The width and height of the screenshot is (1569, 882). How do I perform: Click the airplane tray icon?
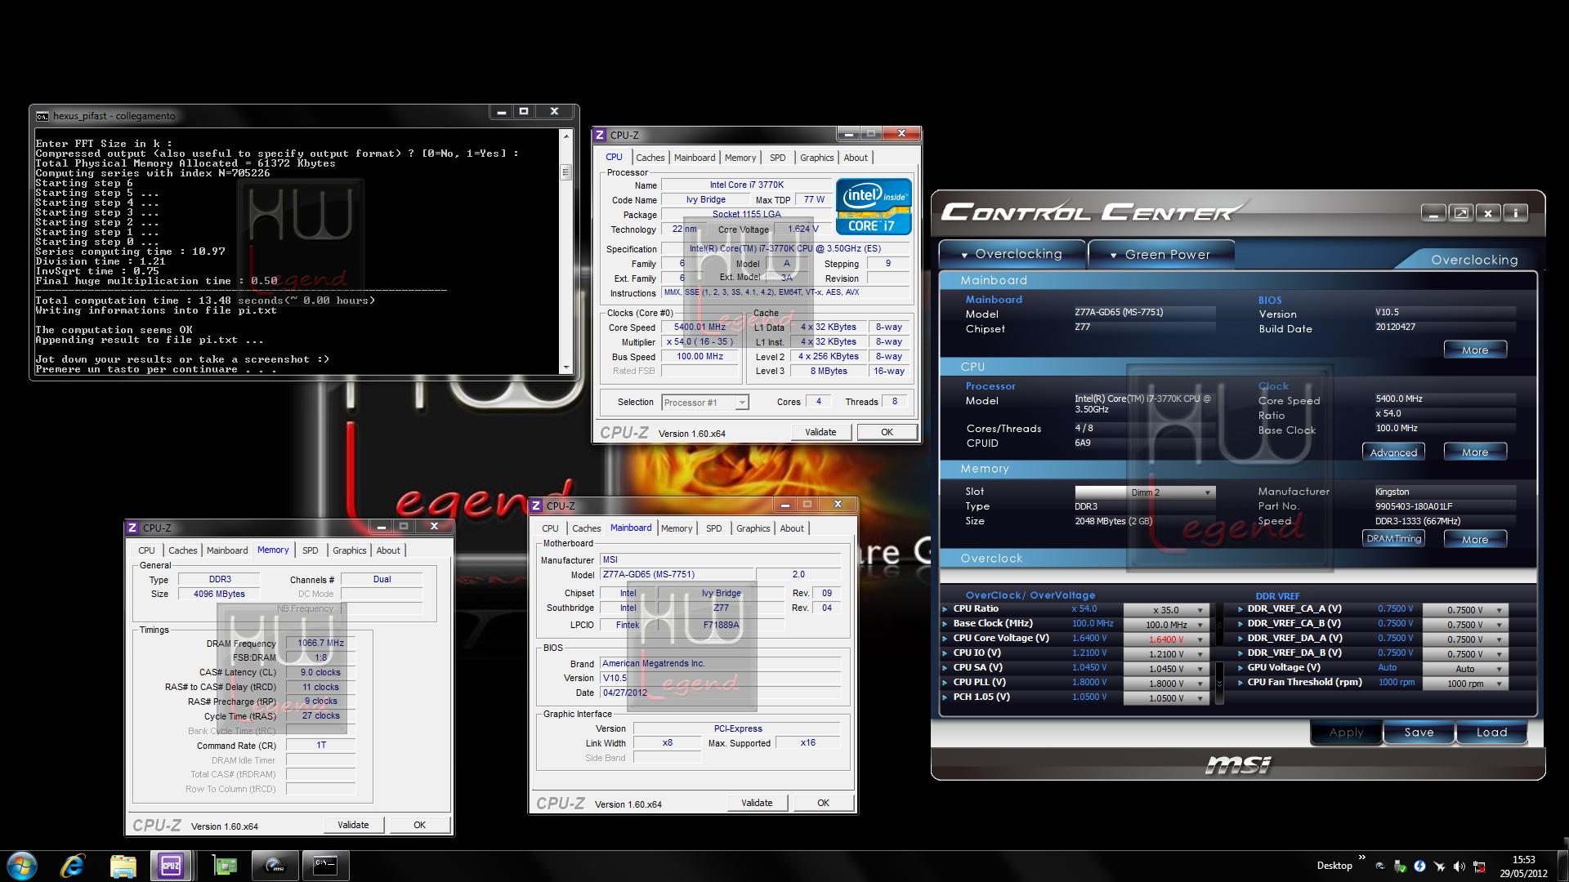coord(1440,866)
